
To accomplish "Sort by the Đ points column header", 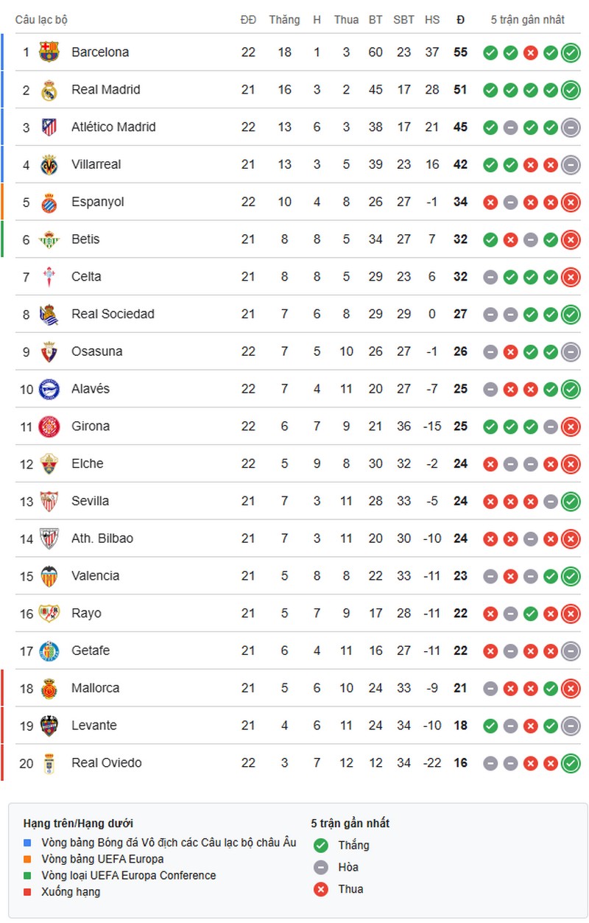I will 459,20.
